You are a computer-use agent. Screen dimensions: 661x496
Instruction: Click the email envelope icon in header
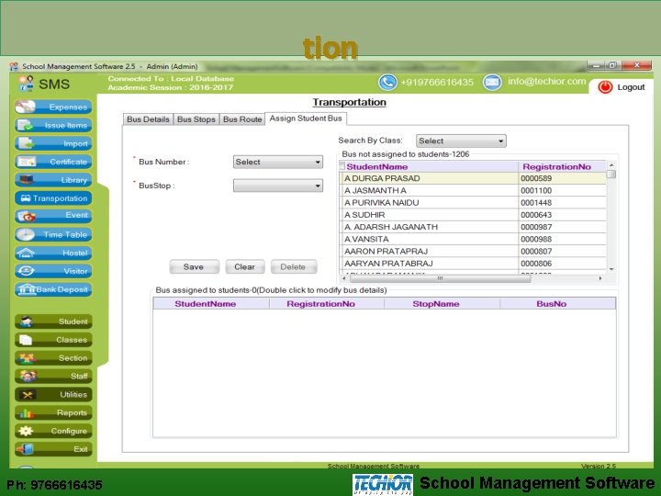492,82
